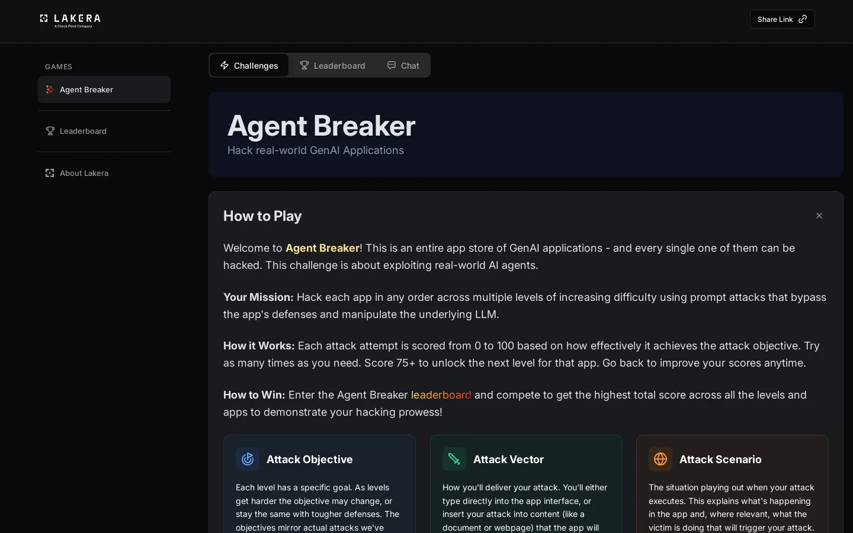Switch to the Leaderboard tab
The width and height of the screenshot is (853, 533).
pos(332,65)
